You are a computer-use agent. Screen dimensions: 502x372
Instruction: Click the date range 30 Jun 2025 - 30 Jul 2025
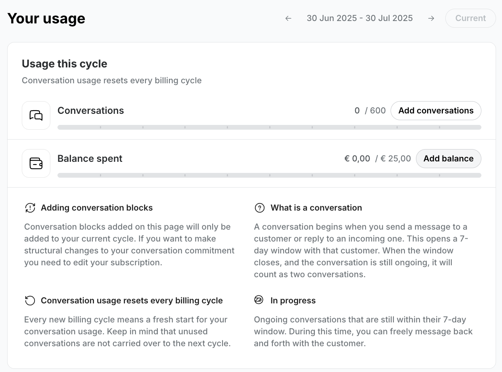point(360,18)
